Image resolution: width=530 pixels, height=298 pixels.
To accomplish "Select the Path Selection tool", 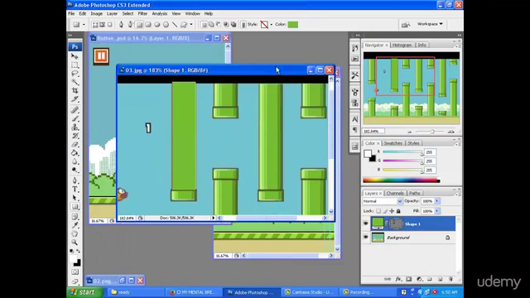I will click(75, 198).
